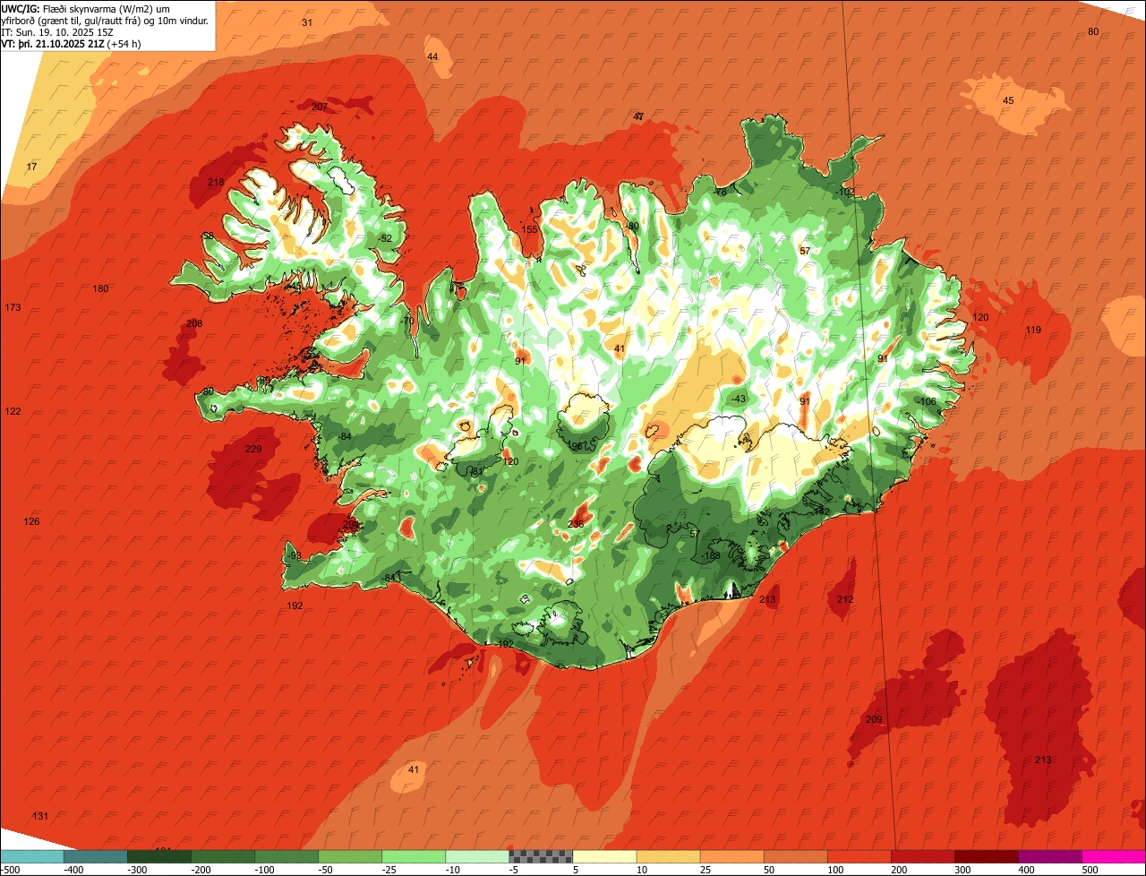Click the 50 to 100 dark orange swatch
1146x876 pixels.
point(795,856)
